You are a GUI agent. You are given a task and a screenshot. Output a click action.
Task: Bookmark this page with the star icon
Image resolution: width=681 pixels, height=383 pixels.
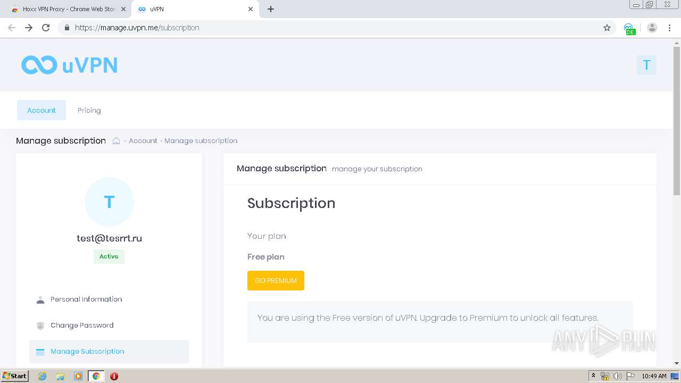[607, 28]
